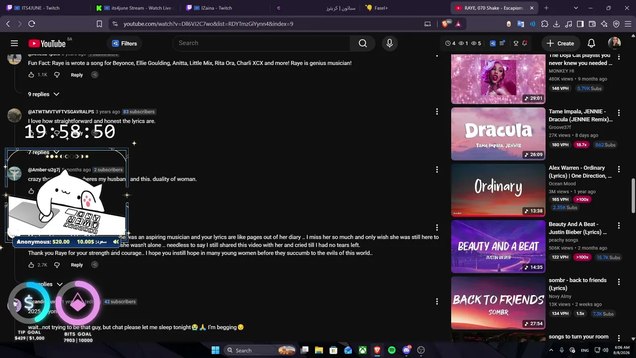Open options for the Dracula JENNIE Remix video
This screenshot has height=358, width=636.
pos(619,113)
